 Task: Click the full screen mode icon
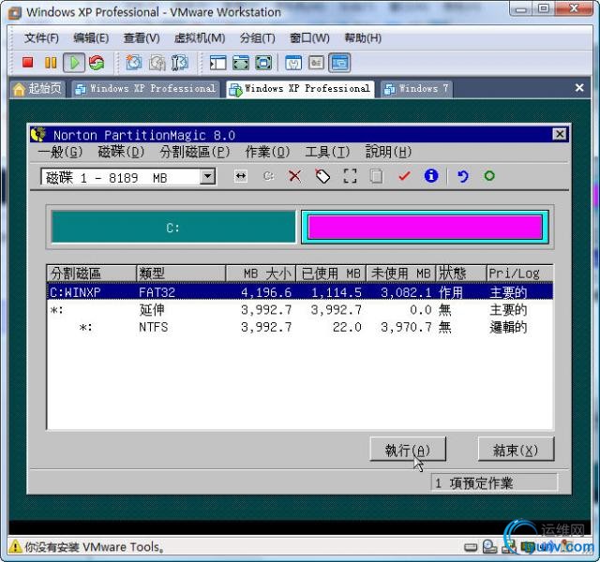click(263, 63)
